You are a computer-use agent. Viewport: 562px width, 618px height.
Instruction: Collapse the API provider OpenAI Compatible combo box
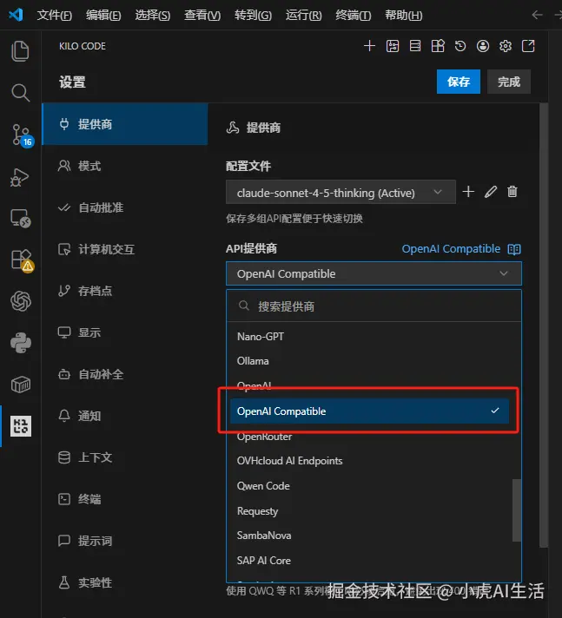[374, 273]
